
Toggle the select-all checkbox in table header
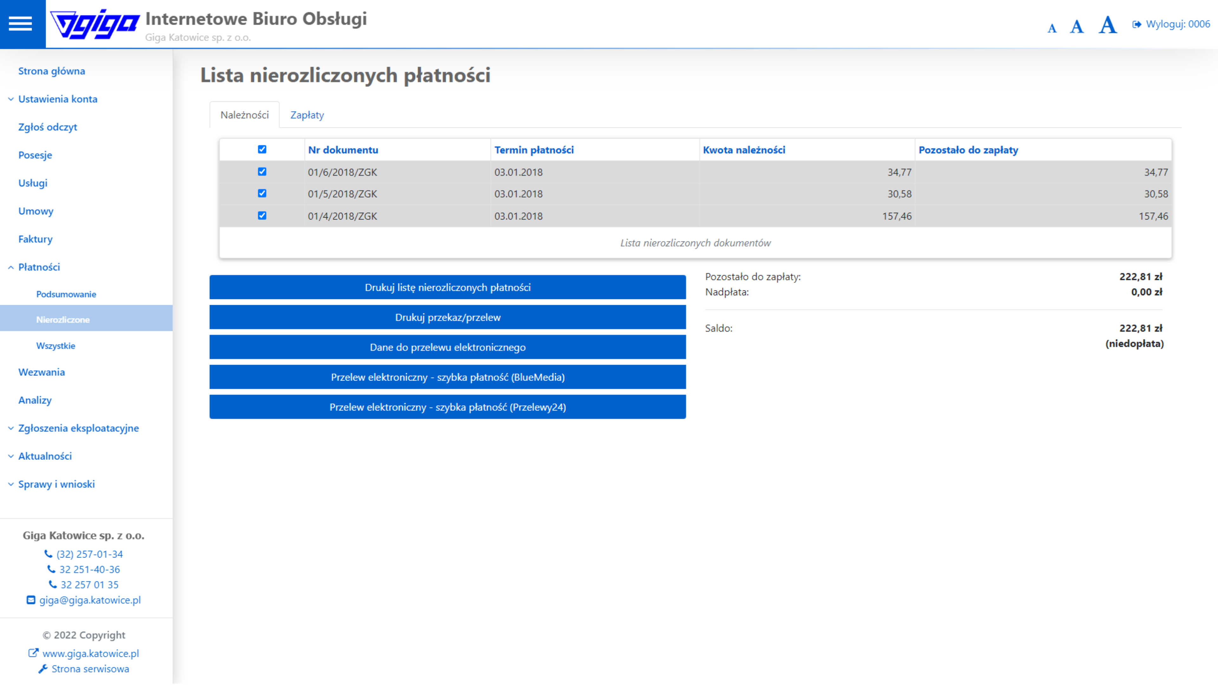[262, 149]
